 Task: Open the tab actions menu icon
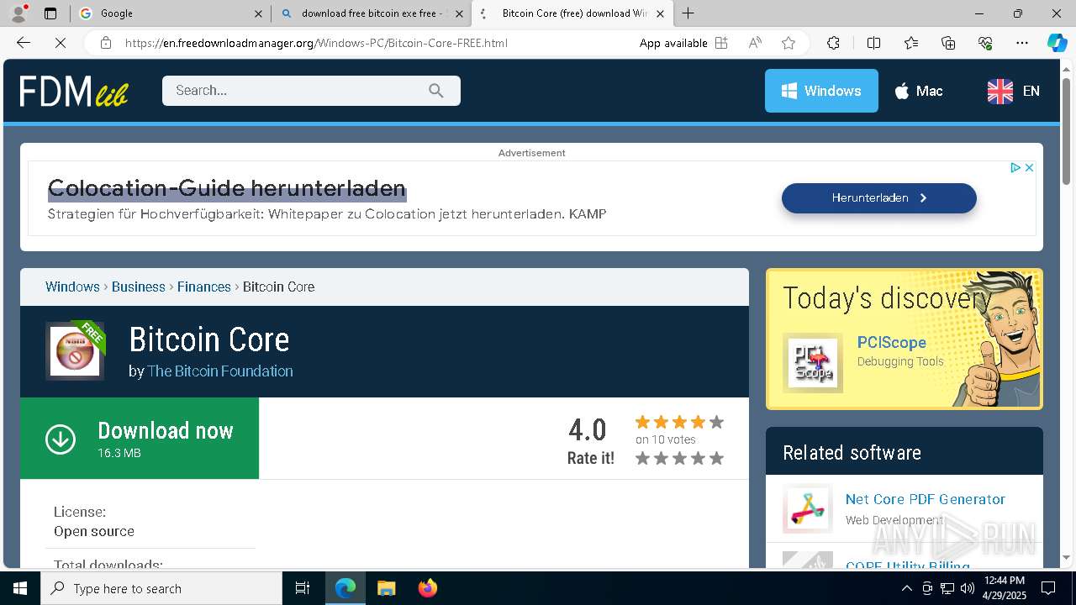[x=50, y=13]
